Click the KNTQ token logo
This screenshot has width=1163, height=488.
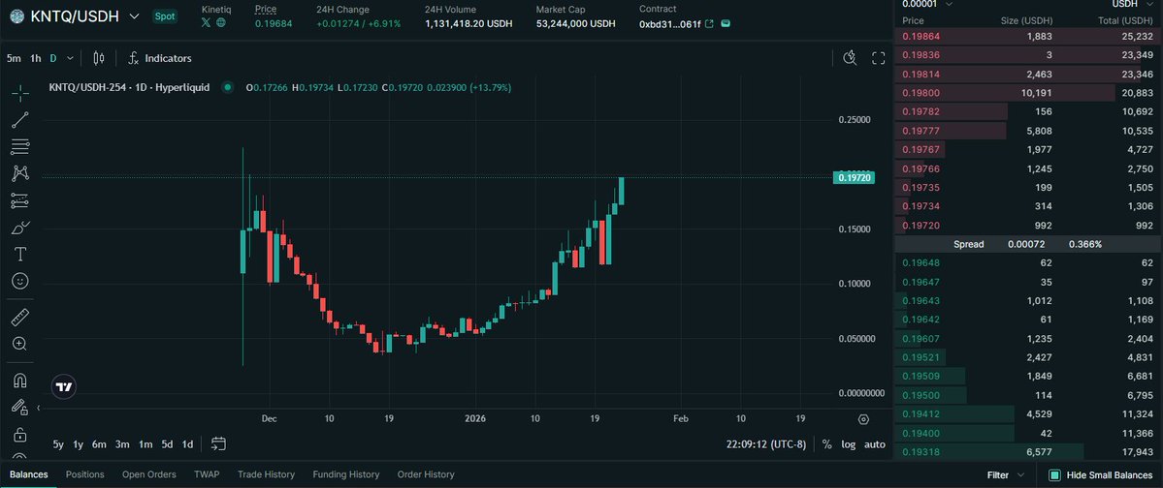click(16, 16)
